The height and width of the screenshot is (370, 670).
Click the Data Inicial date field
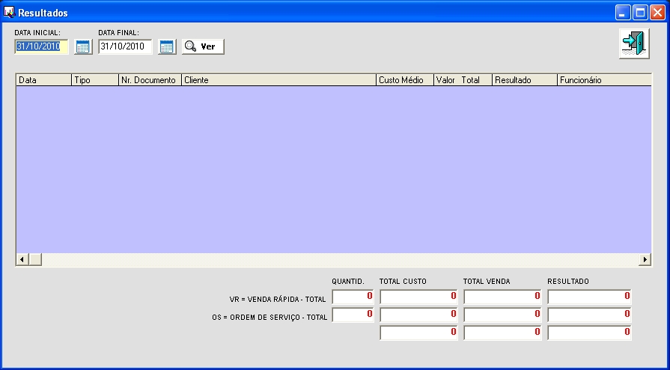[x=41, y=46]
